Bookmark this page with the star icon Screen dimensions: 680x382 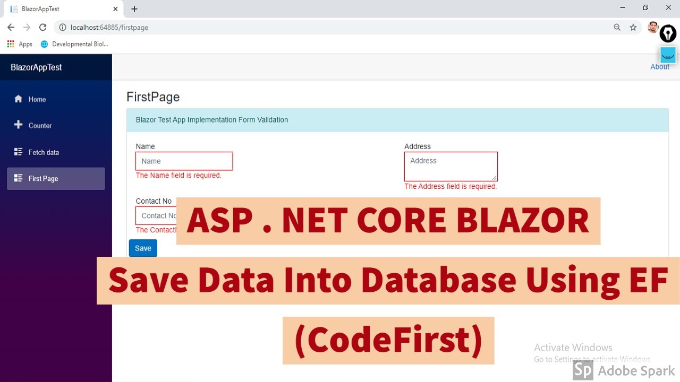pyautogui.click(x=633, y=27)
